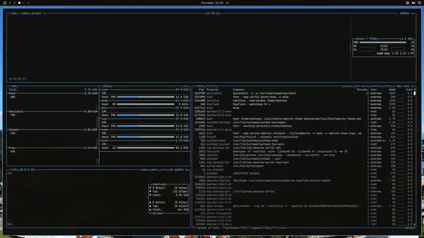Click info in process footer
The height and width of the screenshot is (238, 424).
coord(216,227)
